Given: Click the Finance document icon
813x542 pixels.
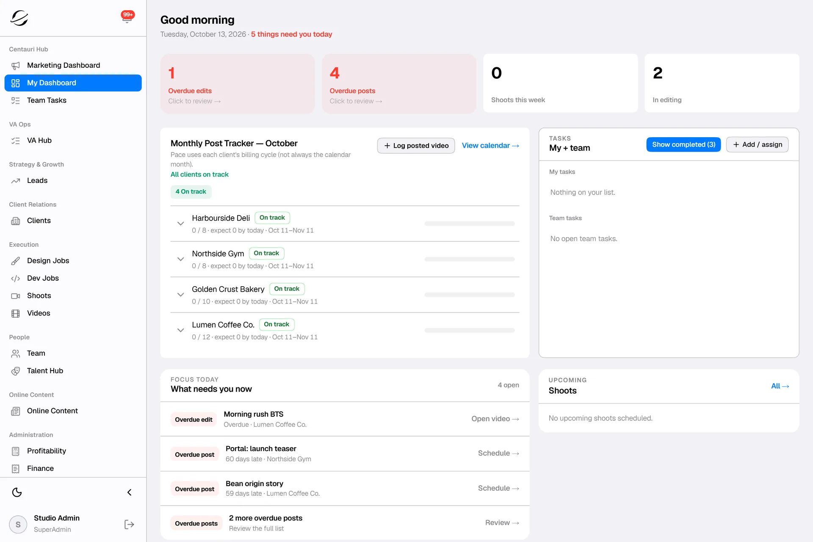Looking at the screenshot, I should [x=16, y=469].
